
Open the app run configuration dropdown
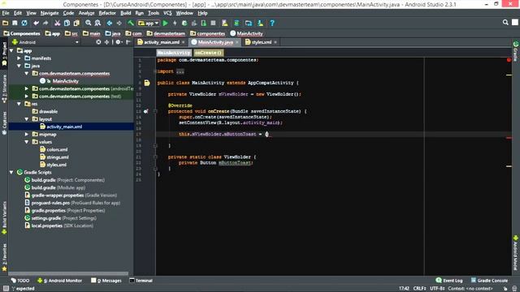click(x=148, y=24)
